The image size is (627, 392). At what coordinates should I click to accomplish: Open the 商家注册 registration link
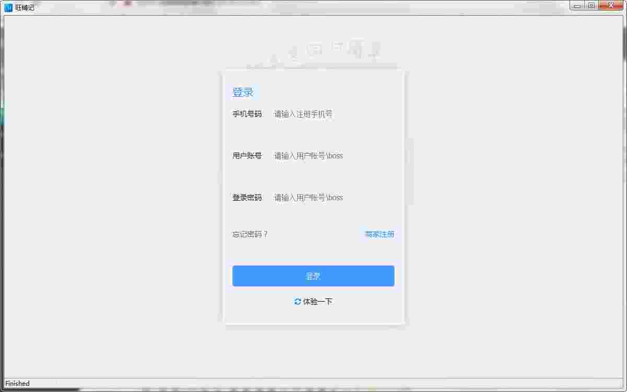coord(379,234)
